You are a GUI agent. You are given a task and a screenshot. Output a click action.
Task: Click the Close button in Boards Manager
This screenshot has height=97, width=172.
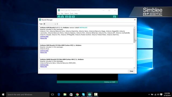point(131,71)
